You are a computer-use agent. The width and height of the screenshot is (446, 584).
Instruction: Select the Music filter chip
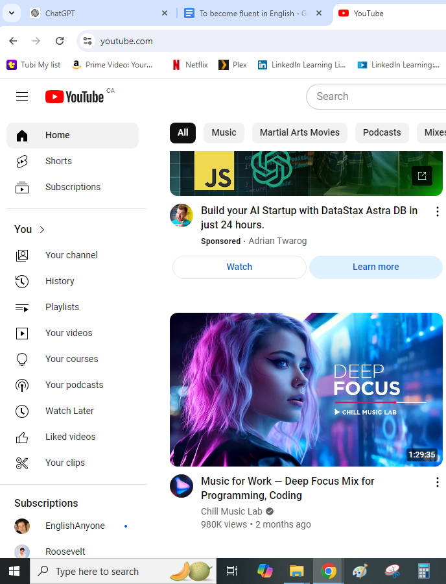point(224,132)
